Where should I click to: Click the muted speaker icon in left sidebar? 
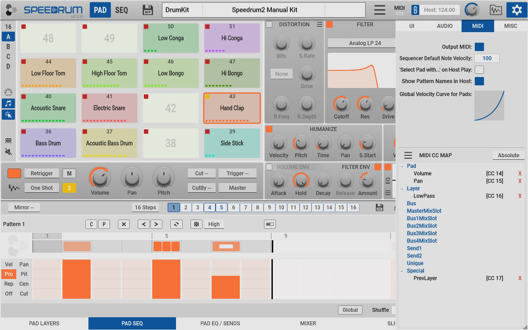(8, 152)
